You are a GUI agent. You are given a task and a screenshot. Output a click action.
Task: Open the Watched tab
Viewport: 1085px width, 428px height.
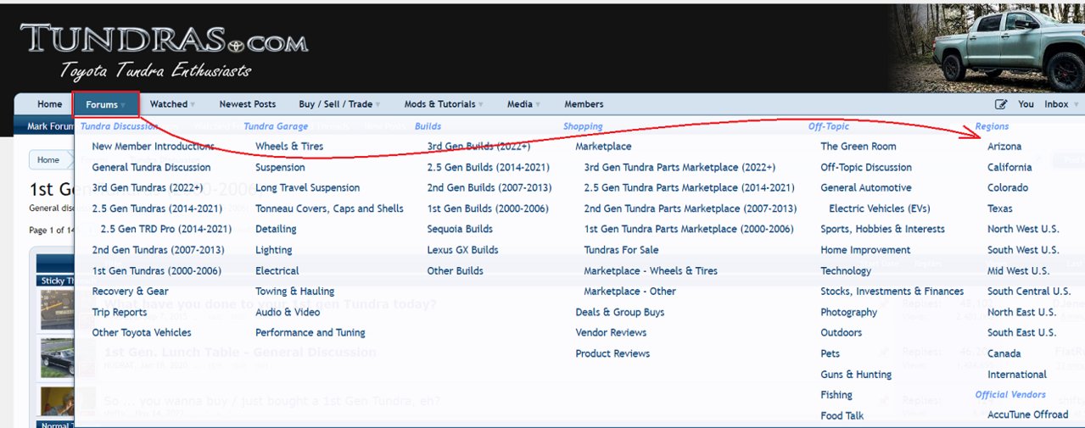tap(168, 104)
